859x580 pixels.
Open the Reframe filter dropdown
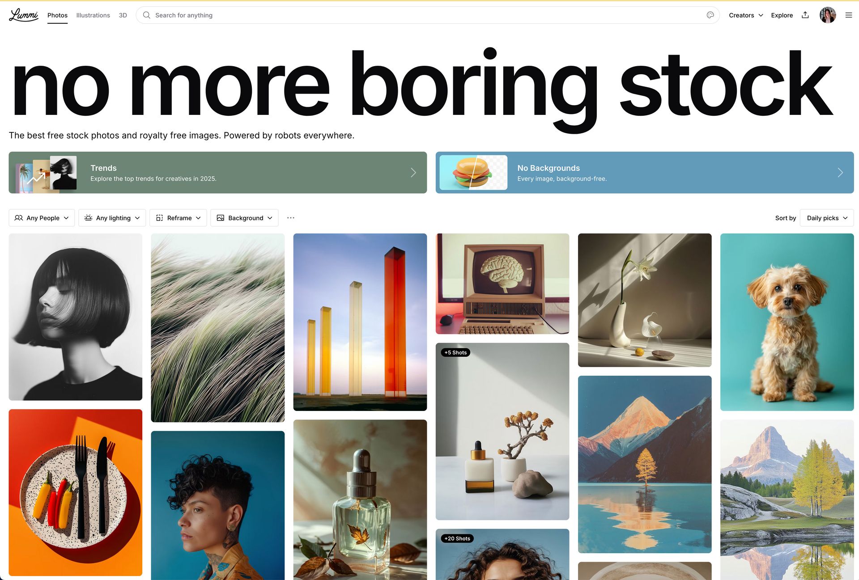coord(178,218)
